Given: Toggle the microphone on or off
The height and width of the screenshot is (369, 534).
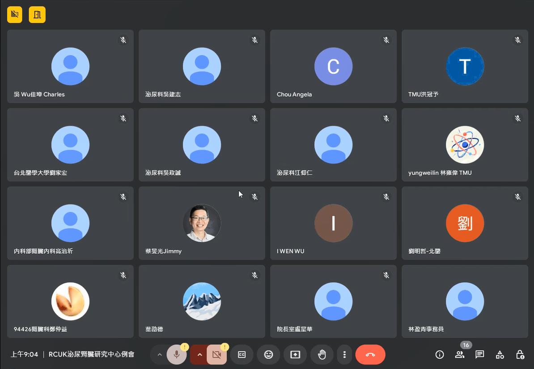Looking at the screenshot, I should [176, 355].
